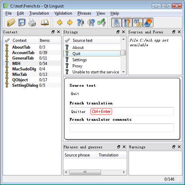Select the Quit source string
Image resolution: width=185 pixels, height=185 pixels.
click(x=92, y=53)
